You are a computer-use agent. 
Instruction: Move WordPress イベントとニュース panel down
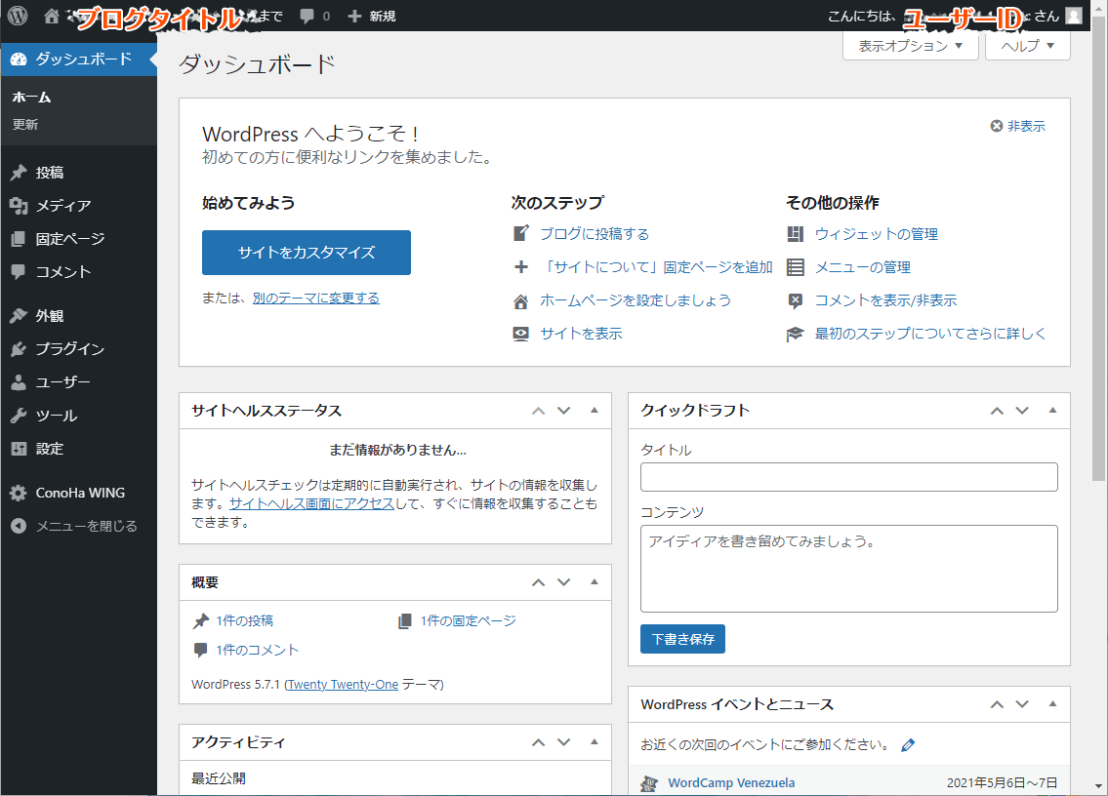coord(1022,704)
